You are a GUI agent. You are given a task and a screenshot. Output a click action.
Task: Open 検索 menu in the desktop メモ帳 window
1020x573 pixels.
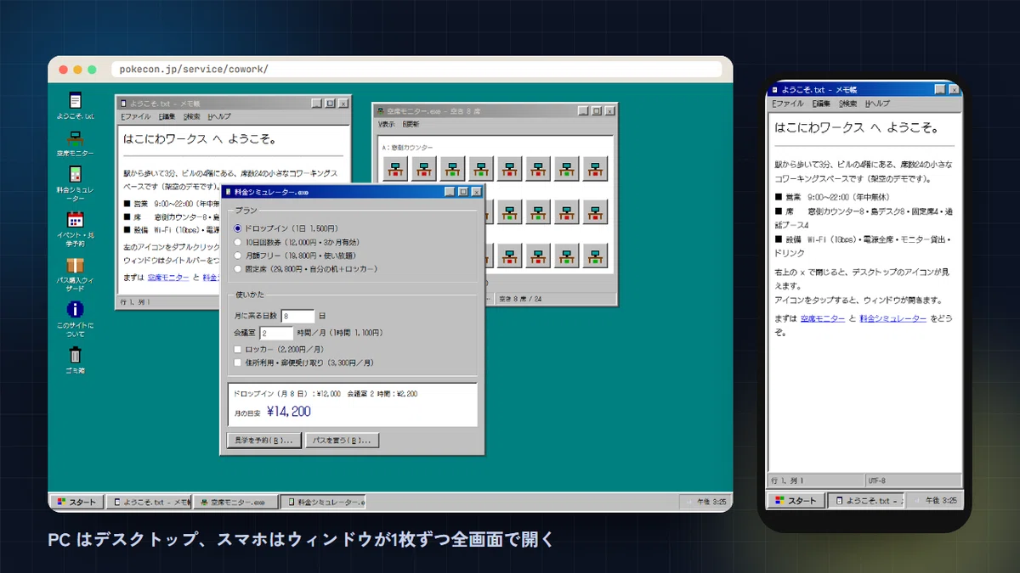tap(192, 116)
